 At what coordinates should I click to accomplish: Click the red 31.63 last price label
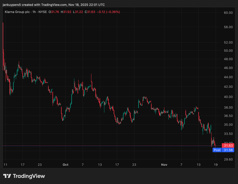point(228,146)
